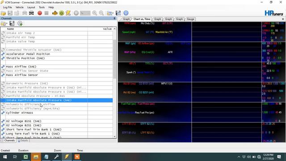Click the Save Log toolbar icon
The height and width of the screenshot is (161, 286).
[10, 13]
